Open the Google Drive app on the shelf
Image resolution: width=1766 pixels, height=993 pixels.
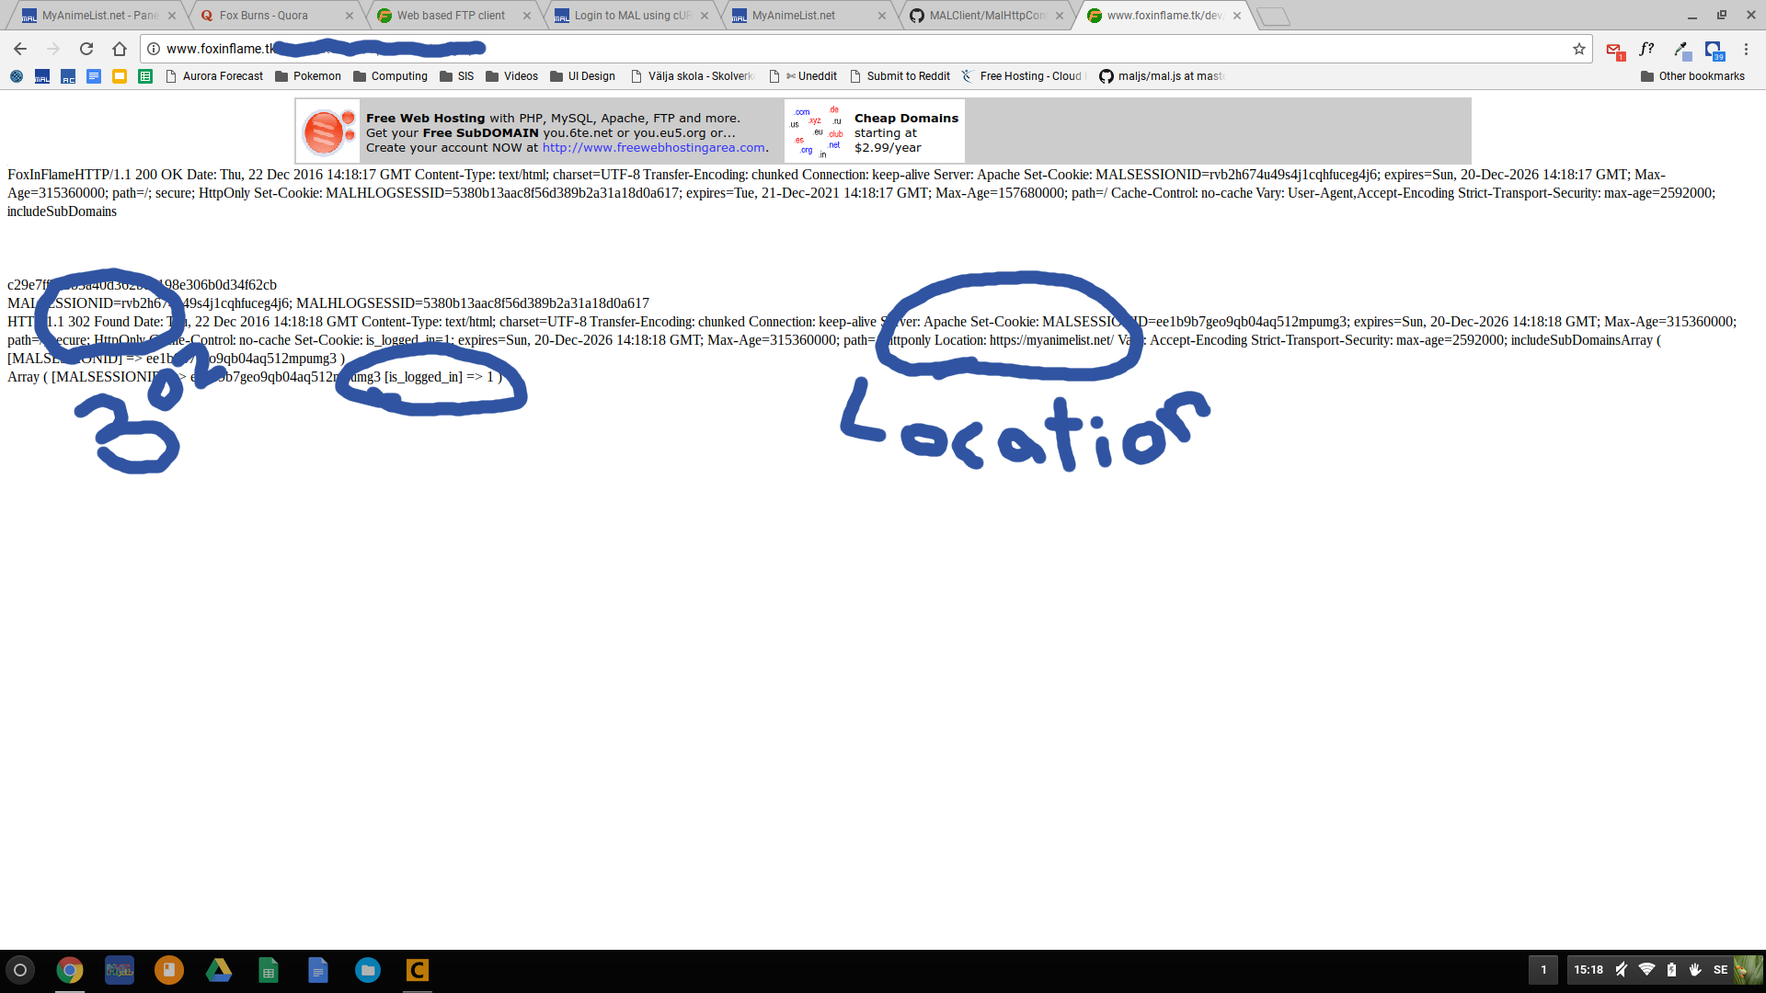[x=218, y=970]
